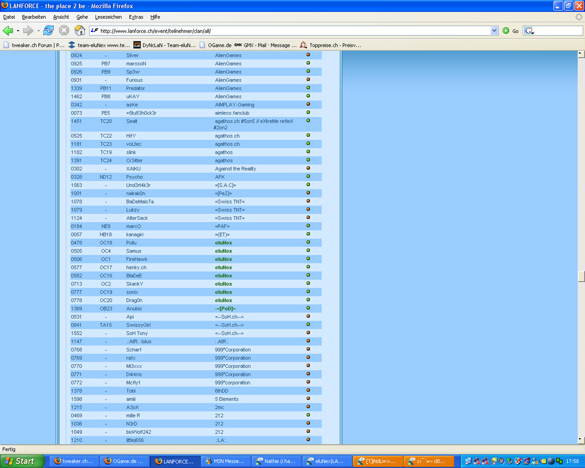Click the browser Back arrow button
The image size is (585, 468).
[8, 31]
